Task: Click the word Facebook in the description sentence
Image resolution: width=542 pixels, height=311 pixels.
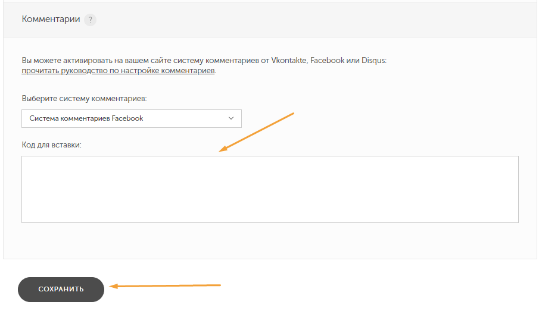Action: pos(328,61)
